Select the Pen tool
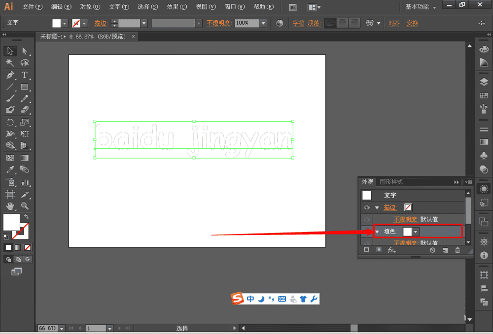493x334 pixels. pos(10,75)
